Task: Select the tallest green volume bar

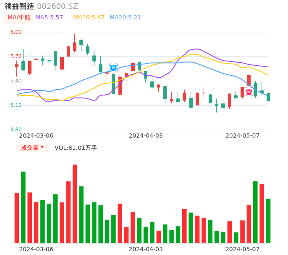Action: (x=23, y=207)
